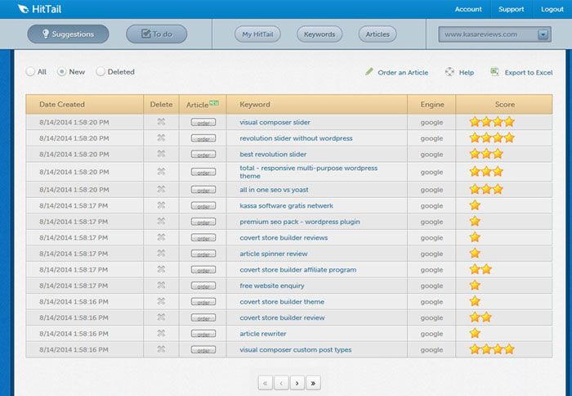Delete the 'best revolution slider' keyword row
The height and width of the screenshot is (396, 572).
161,154
